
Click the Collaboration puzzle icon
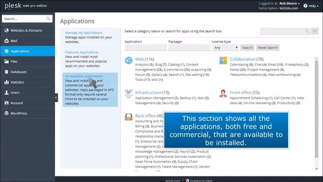click(223, 61)
